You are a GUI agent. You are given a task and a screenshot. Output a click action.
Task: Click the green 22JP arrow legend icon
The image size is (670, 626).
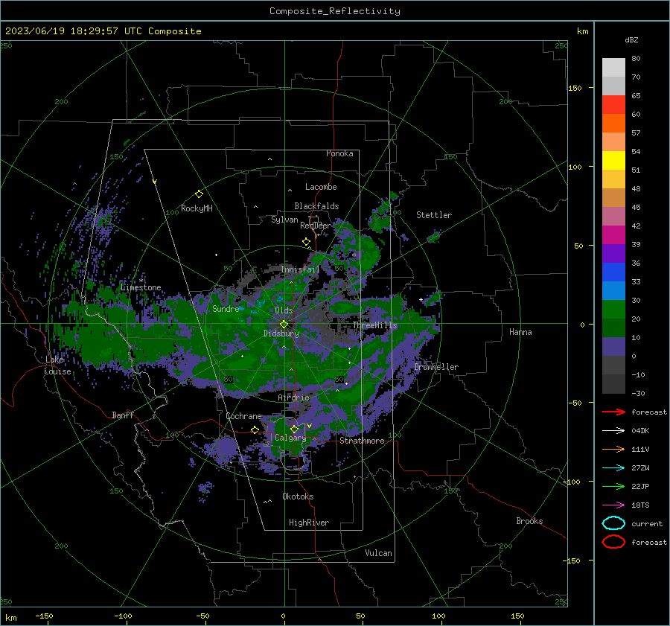pyautogui.click(x=613, y=486)
